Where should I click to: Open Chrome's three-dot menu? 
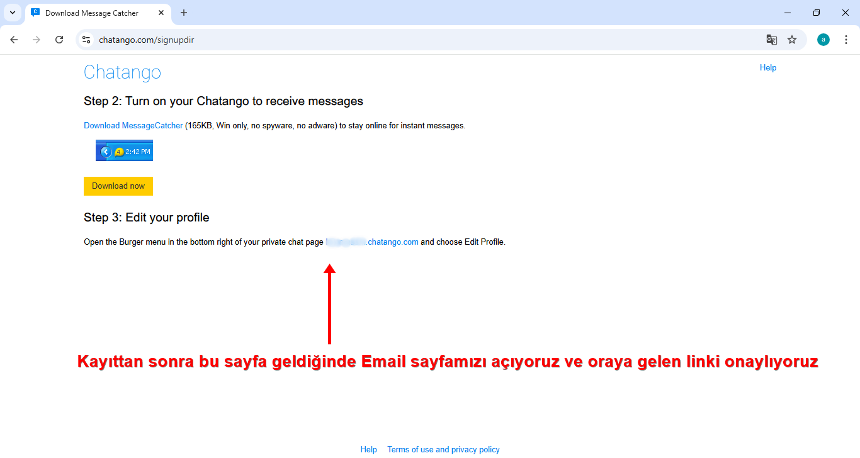click(846, 40)
